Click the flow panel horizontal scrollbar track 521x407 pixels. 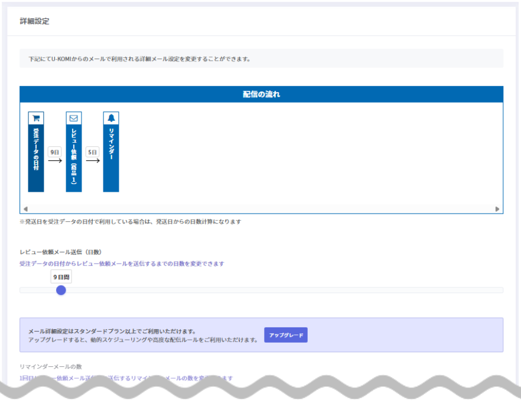pos(261,209)
